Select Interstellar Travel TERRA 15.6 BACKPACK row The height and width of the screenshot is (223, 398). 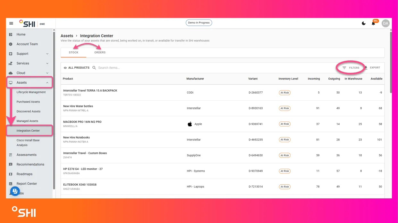tap(223, 93)
